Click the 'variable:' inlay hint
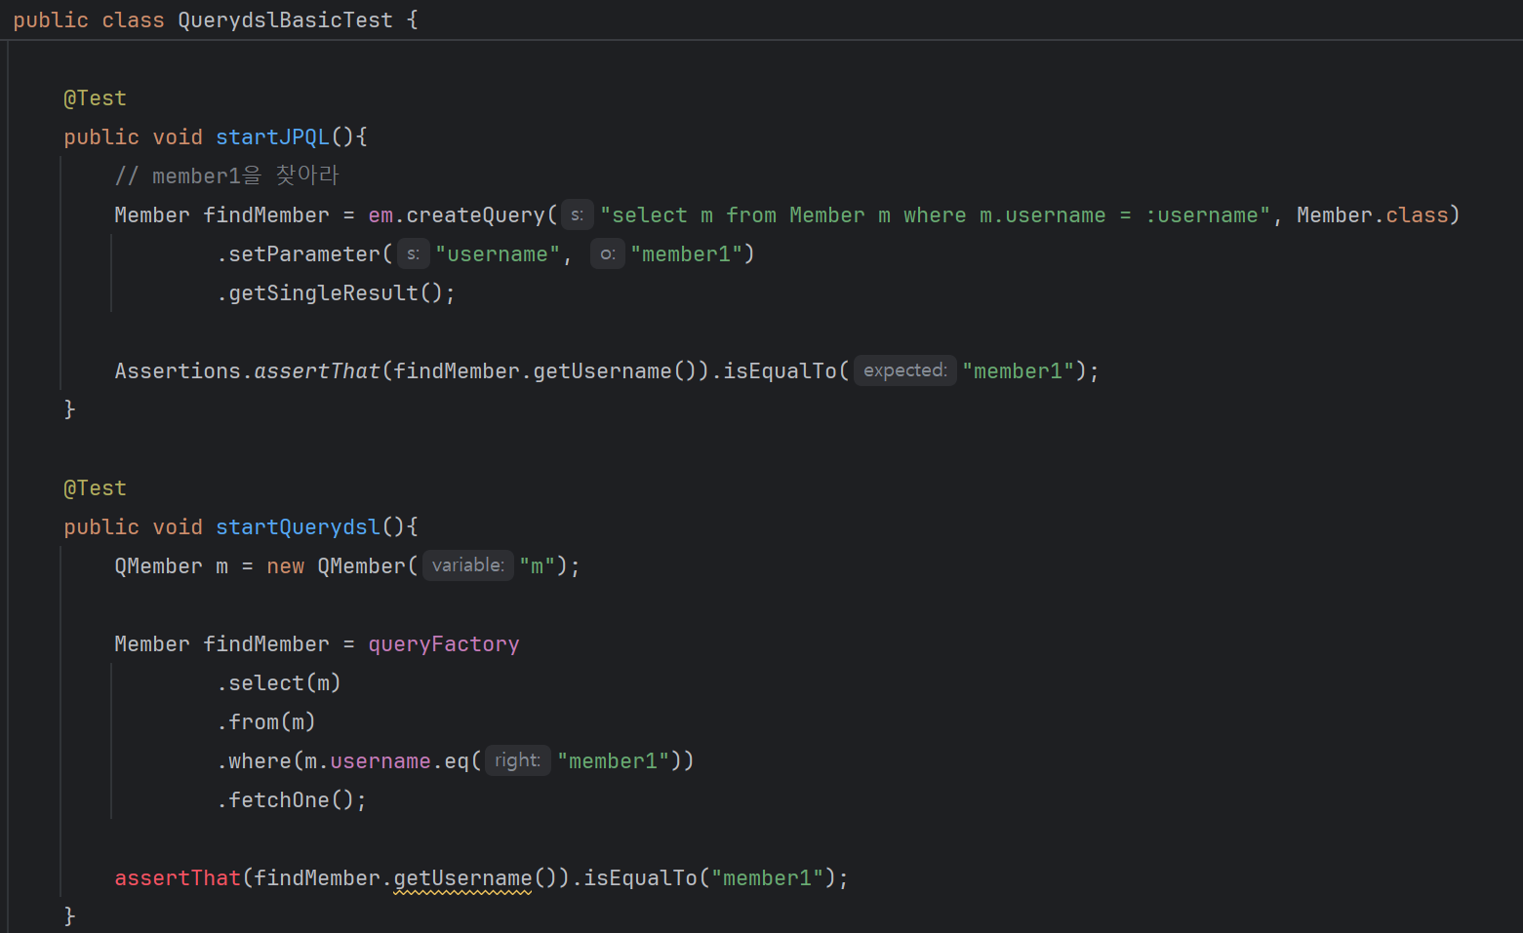The width and height of the screenshot is (1523, 933). click(x=468, y=565)
